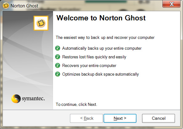183x129 pixels.
Task: Click the Symantec yin-yang logo
Action: point(16,99)
